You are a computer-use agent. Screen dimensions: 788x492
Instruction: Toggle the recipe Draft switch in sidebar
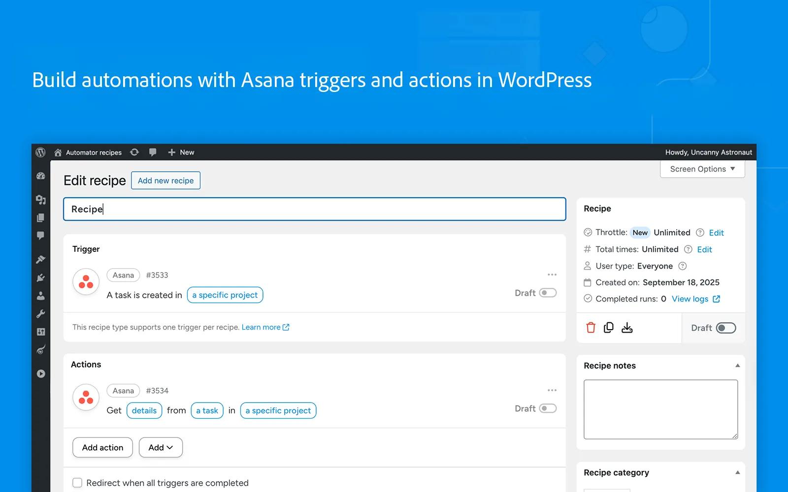[725, 328]
